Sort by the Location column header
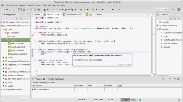 coord(111,86)
